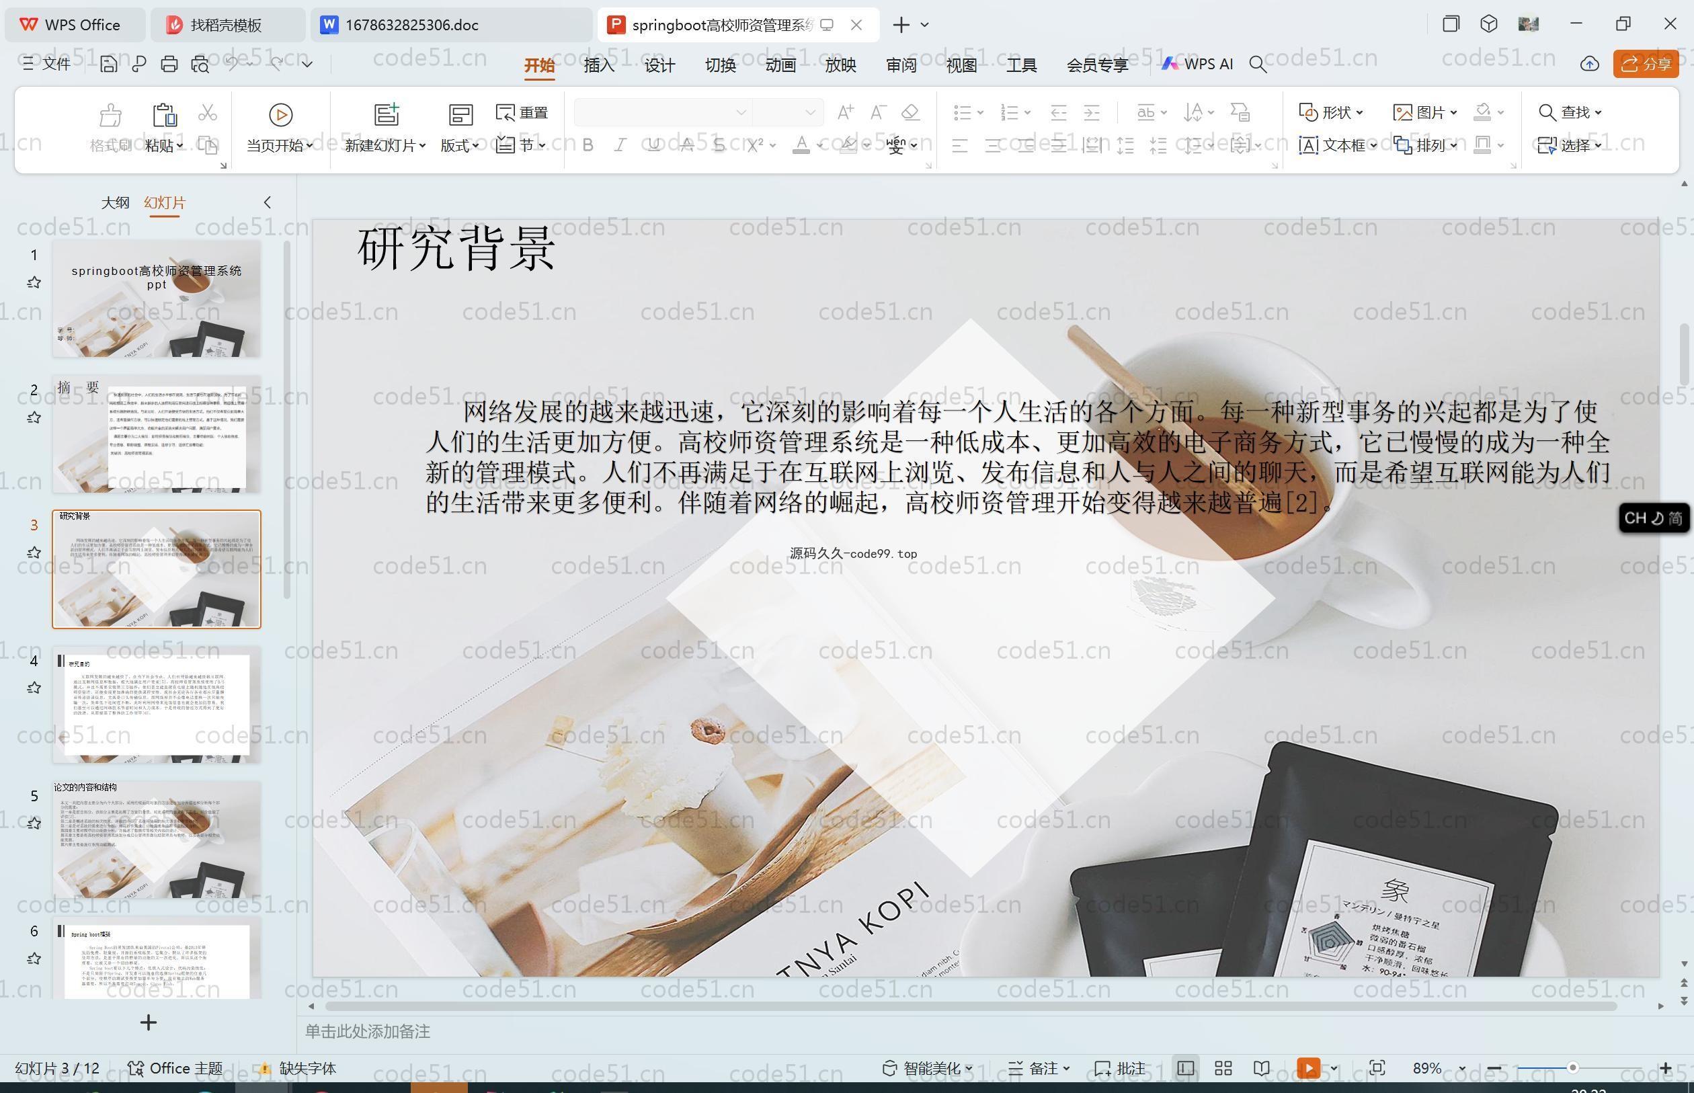Collapse the slide panel with chevron
This screenshot has width=1694, height=1093.
point(268,202)
